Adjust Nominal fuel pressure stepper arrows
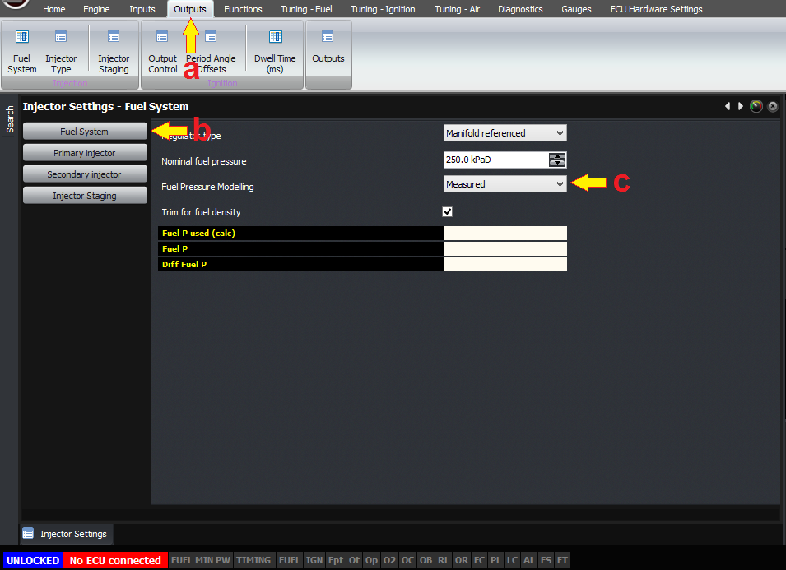Screen dimensions: 786x570 [557, 160]
